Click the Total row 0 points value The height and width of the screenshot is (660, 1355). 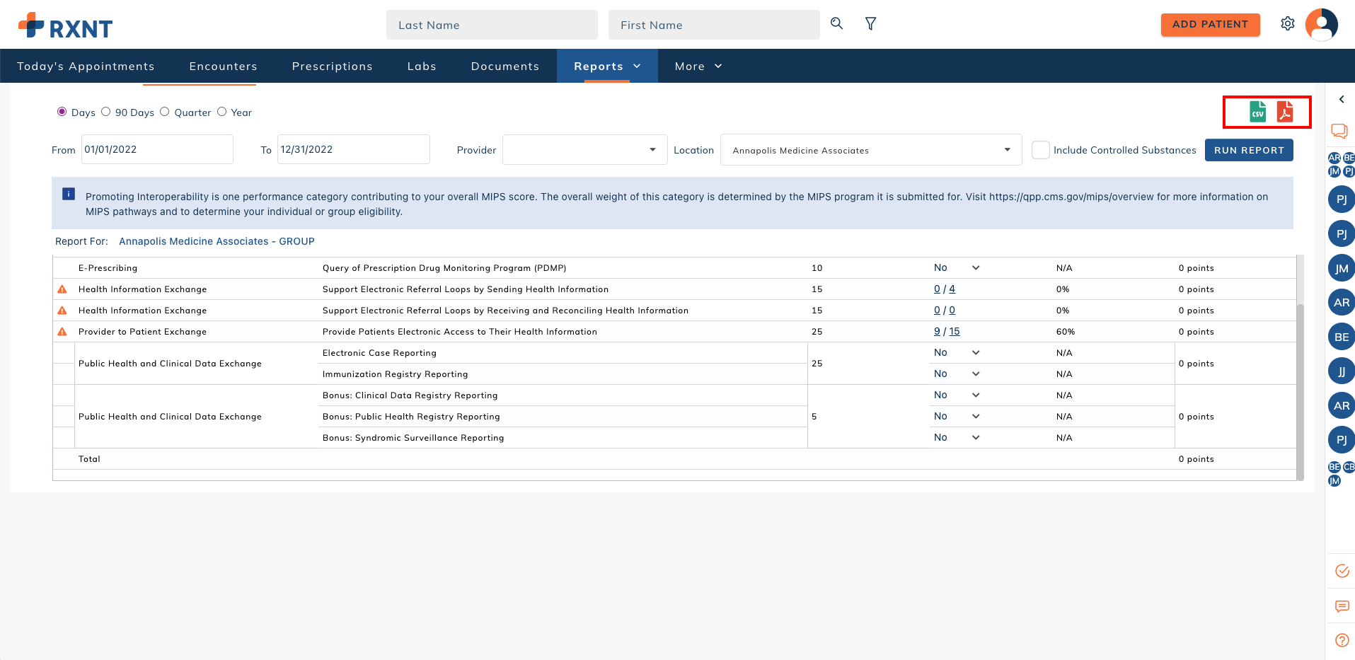pos(1196,459)
